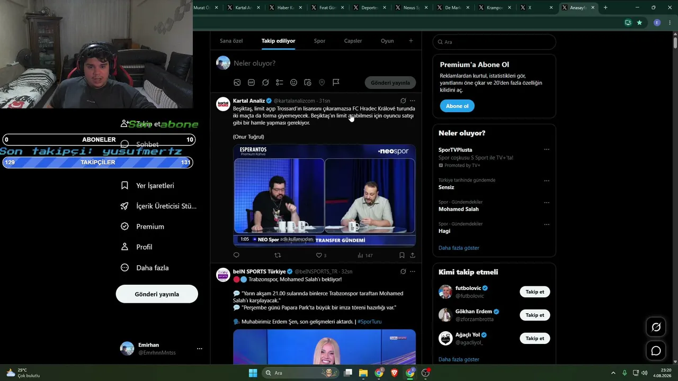Switch to the Spor tab
Screen dimensions: 678x381
pyautogui.click(x=319, y=41)
